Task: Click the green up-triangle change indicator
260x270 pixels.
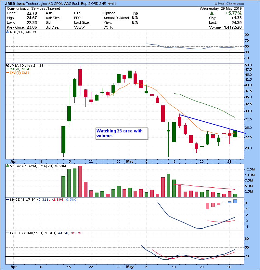Action: click(x=212, y=13)
